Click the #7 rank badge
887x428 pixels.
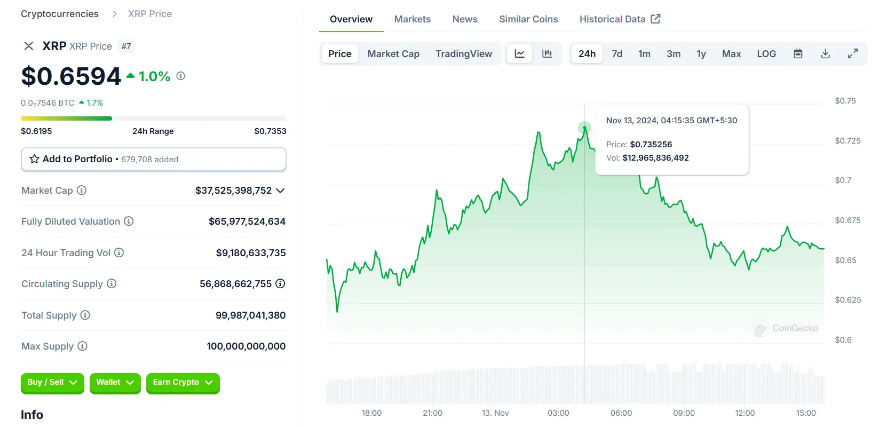[x=126, y=46]
